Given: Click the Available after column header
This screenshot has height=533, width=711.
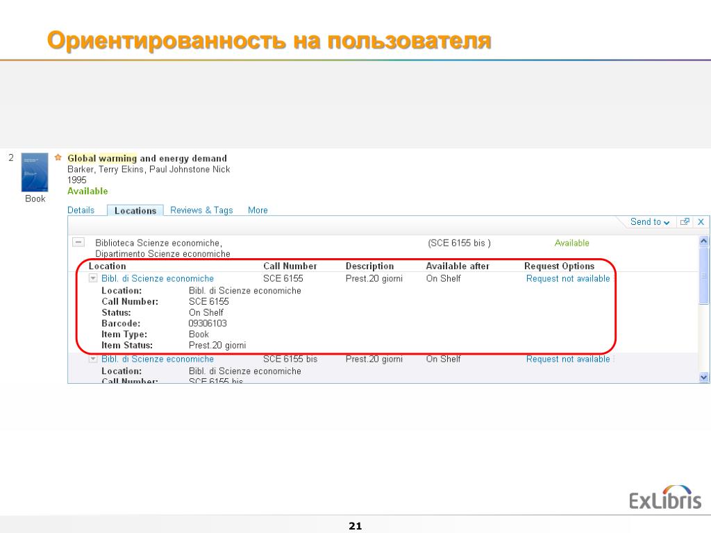Looking at the screenshot, I should pos(458,266).
